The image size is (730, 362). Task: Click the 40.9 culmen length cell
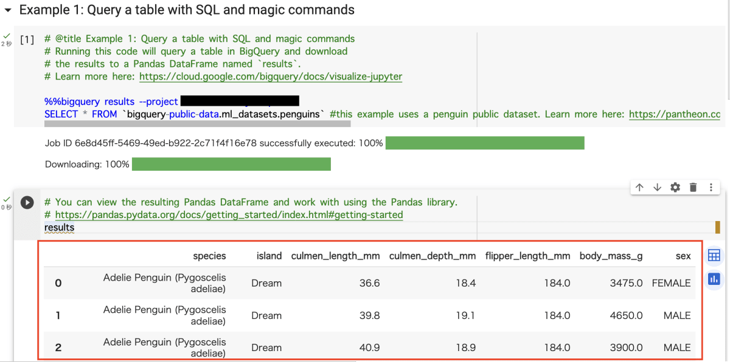pos(369,347)
